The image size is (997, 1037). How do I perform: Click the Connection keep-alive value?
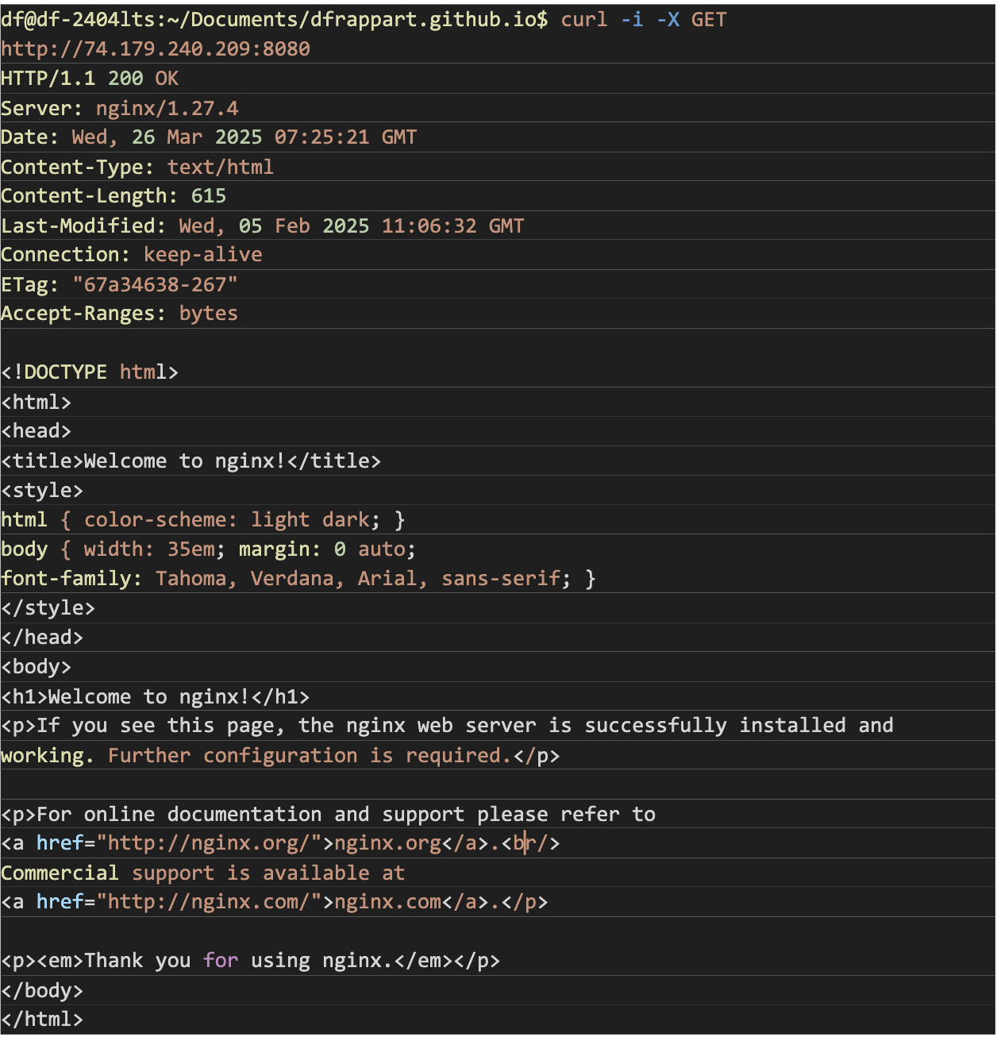[x=202, y=255]
